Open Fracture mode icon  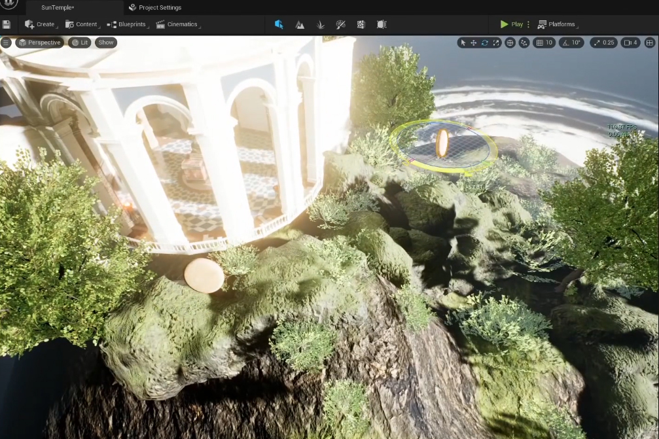(x=361, y=24)
